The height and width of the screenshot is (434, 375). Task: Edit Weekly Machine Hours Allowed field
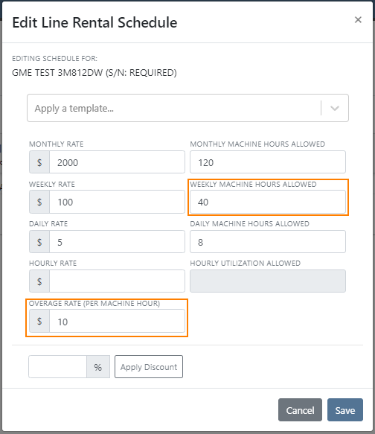pos(268,202)
